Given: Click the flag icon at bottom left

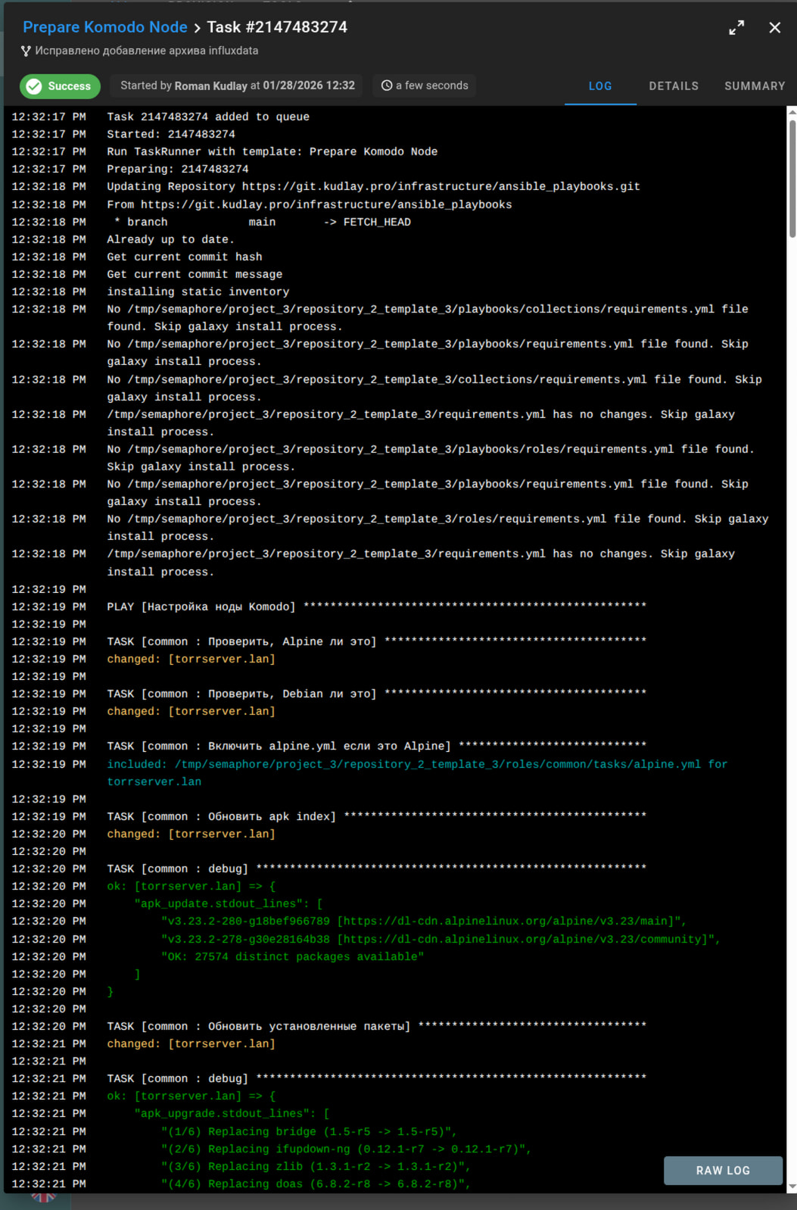Looking at the screenshot, I should pyautogui.click(x=43, y=1197).
